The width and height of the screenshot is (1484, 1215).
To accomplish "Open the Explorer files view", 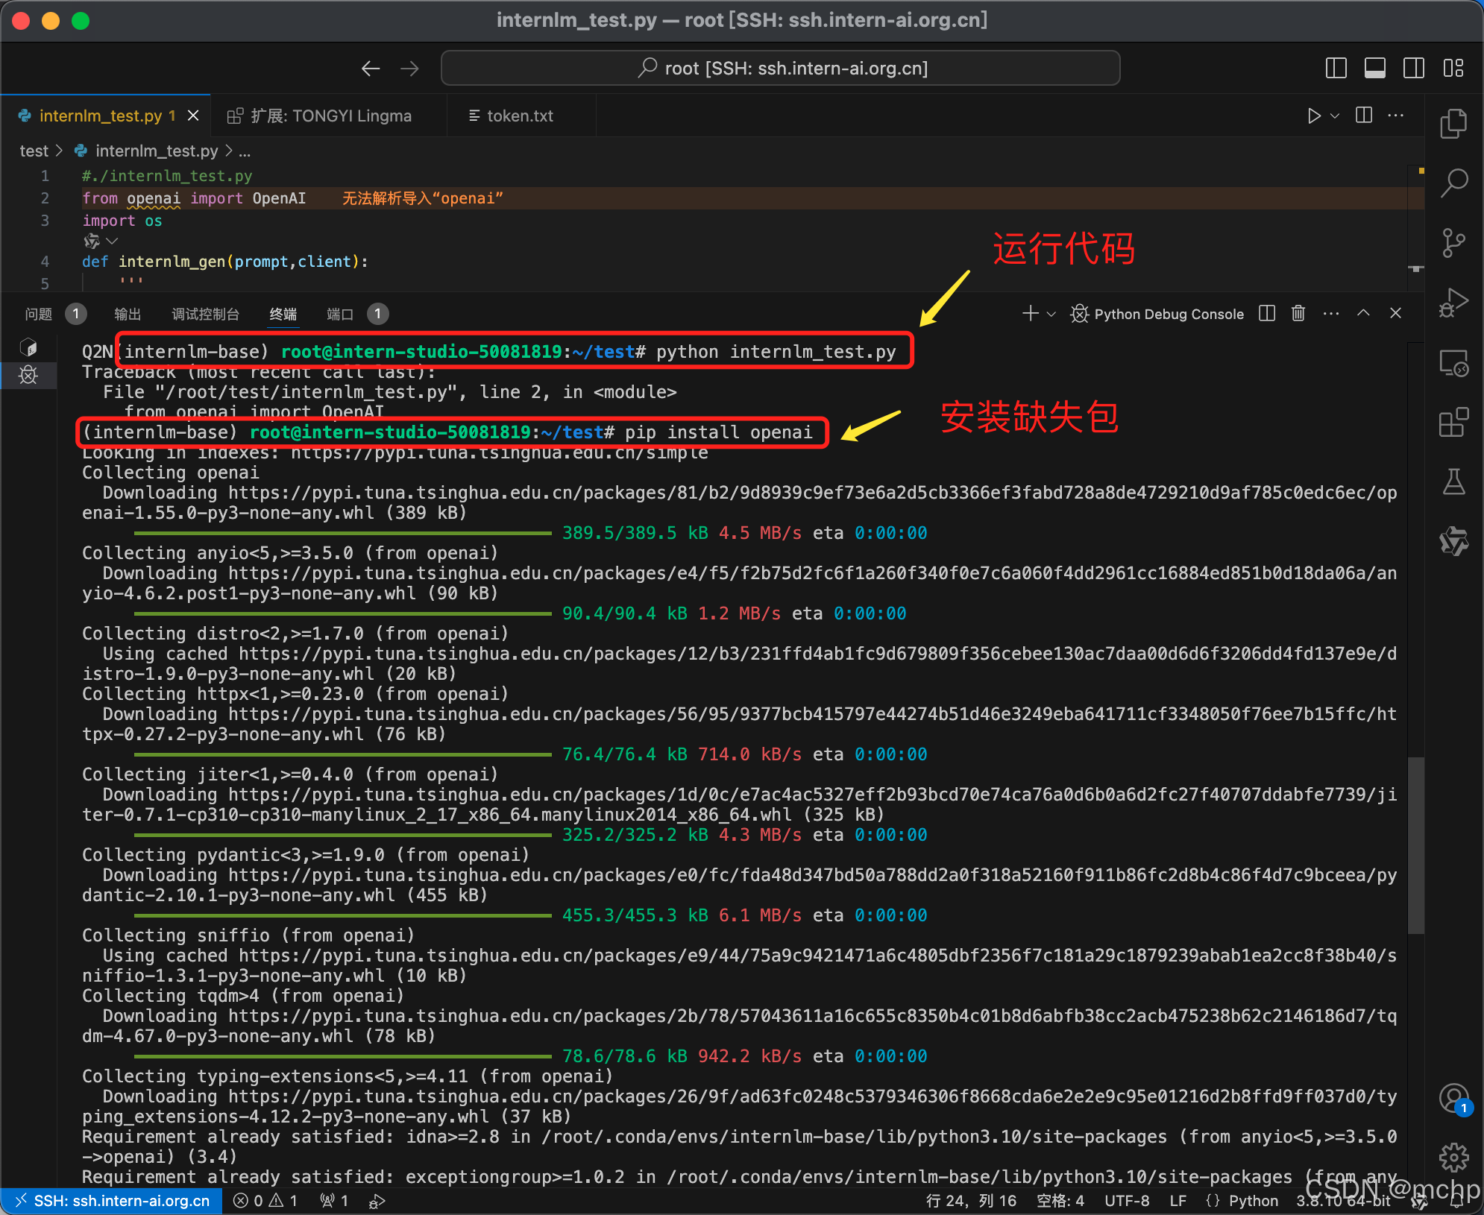I will (1453, 123).
